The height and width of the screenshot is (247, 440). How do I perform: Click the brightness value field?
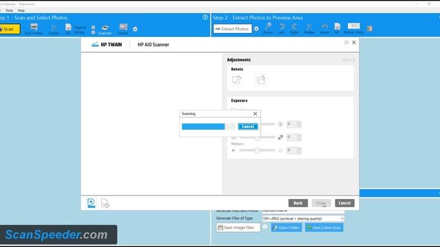[x=291, y=124]
